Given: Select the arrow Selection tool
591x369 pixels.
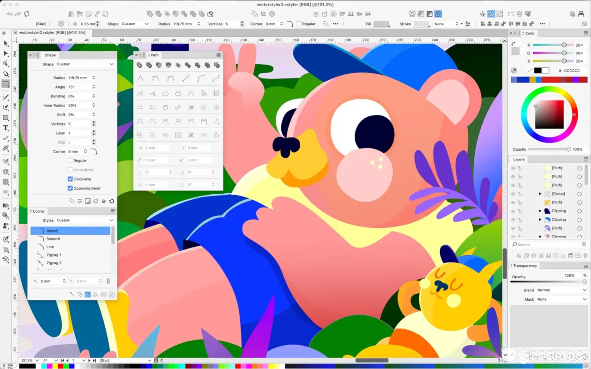Looking at the screenshot, I should point(6,43).
